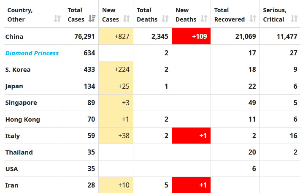Image resolution: width=308 pixels, height=193 pixels.
Task: Select Singapore's 49 recovered value
Action: [x=251, y=103]
